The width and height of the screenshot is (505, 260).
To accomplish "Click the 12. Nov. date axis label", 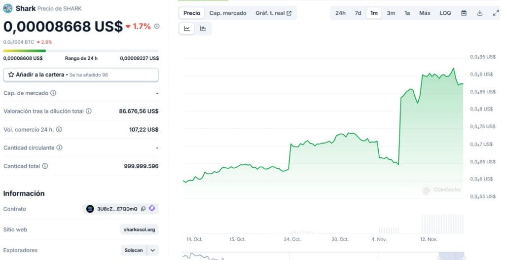I will click(429, 239).
